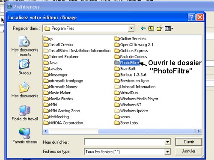Select the Mozilla Firefox folder
This screenshot has height=160, width=214.
59,99
